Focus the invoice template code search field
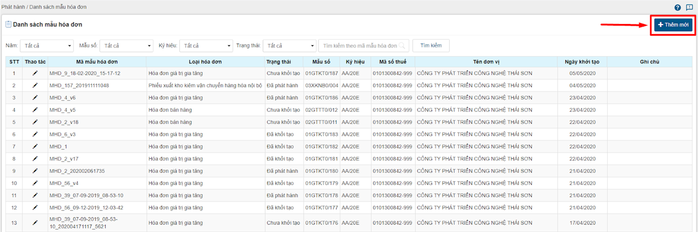The width and height of the screenshot is (698, 232). point(360,46)
